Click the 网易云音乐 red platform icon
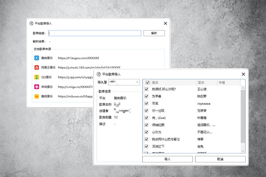266x177 pixels. coord(37,67)
